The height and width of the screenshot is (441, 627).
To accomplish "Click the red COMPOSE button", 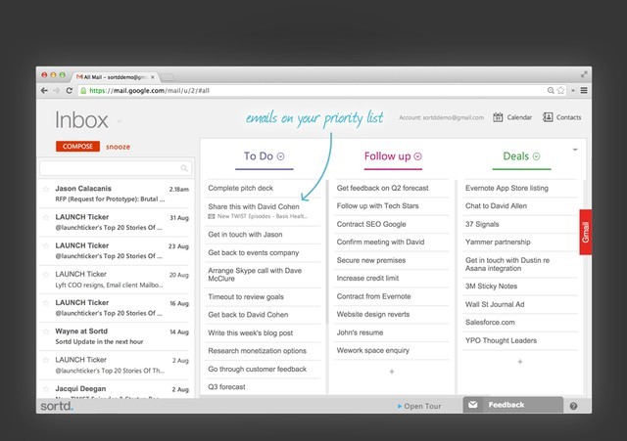I will (x=78, y=147).
